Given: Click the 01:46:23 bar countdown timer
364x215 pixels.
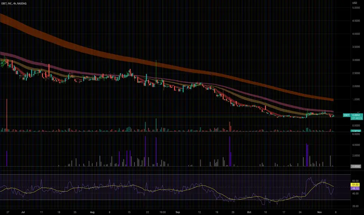Looking at the screenshot, I should pos(356,118).
